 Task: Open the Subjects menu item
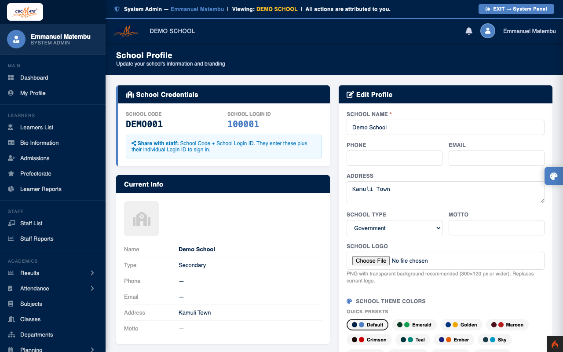[x=53, y=304]
